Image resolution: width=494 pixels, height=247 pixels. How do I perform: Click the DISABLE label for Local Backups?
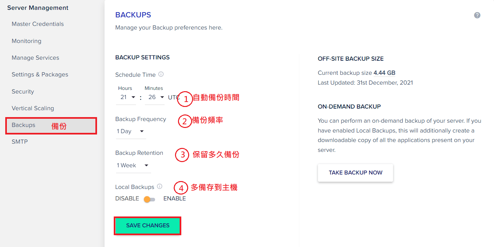127,198
